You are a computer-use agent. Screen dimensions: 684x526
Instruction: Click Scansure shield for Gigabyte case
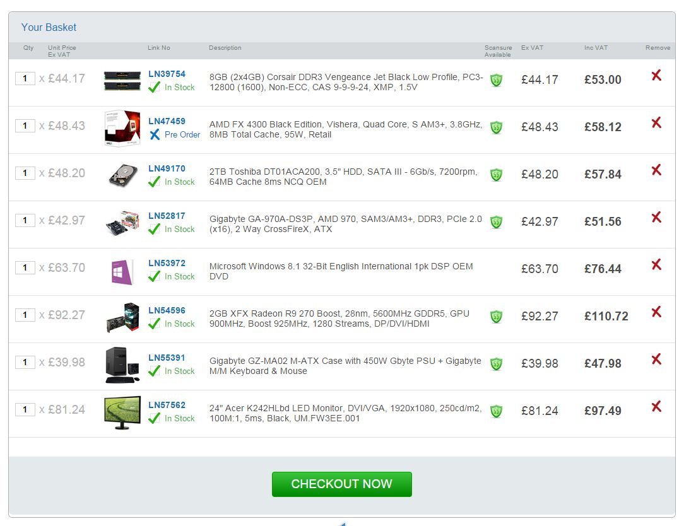tap(496, 364)
